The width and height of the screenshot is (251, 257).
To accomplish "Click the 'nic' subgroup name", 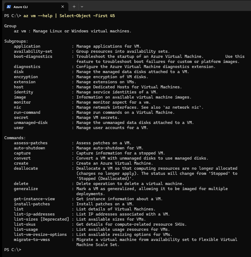I will pos(18,107).
